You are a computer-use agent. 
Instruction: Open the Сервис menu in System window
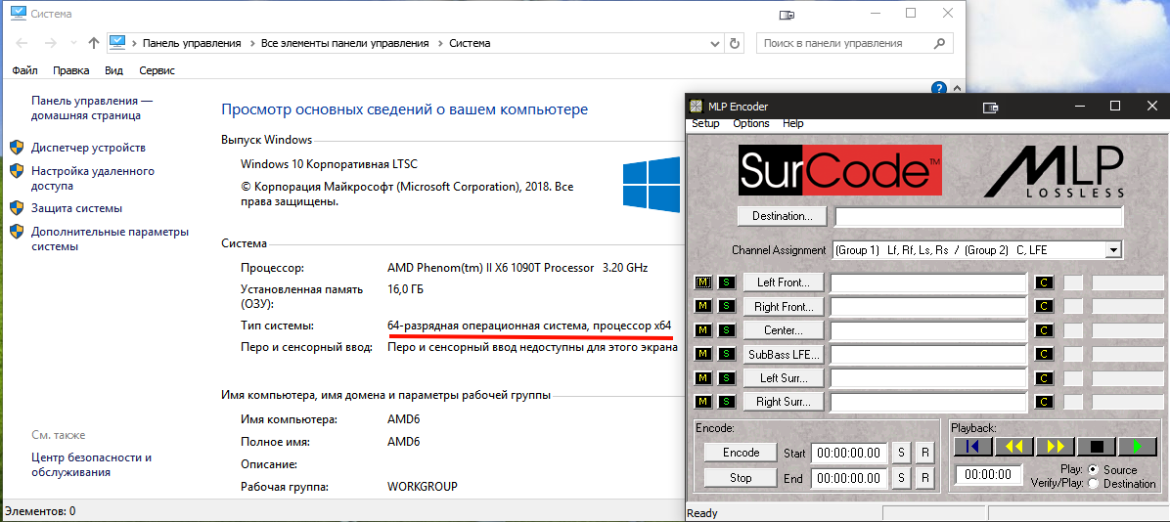pos(157,70)
